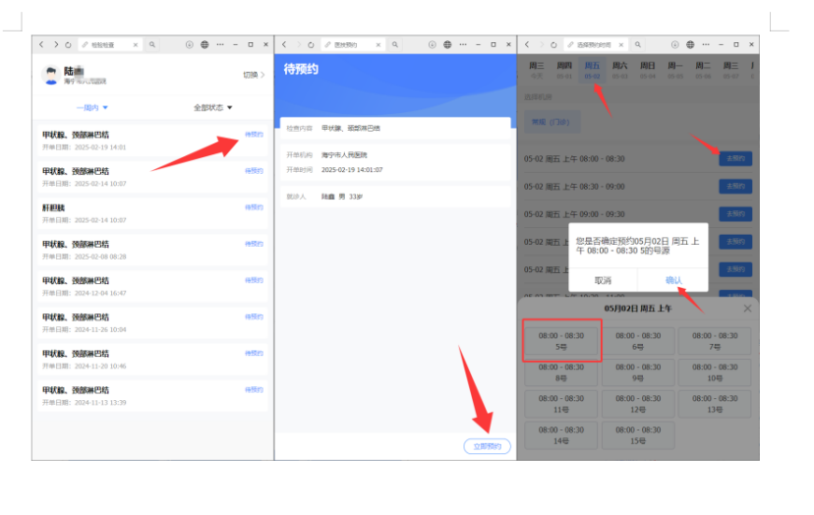Image resolution: width=814 pixels, height=515 pixels.
Task: Go back in the 选择预约时间 window
Action: (528, 44)
